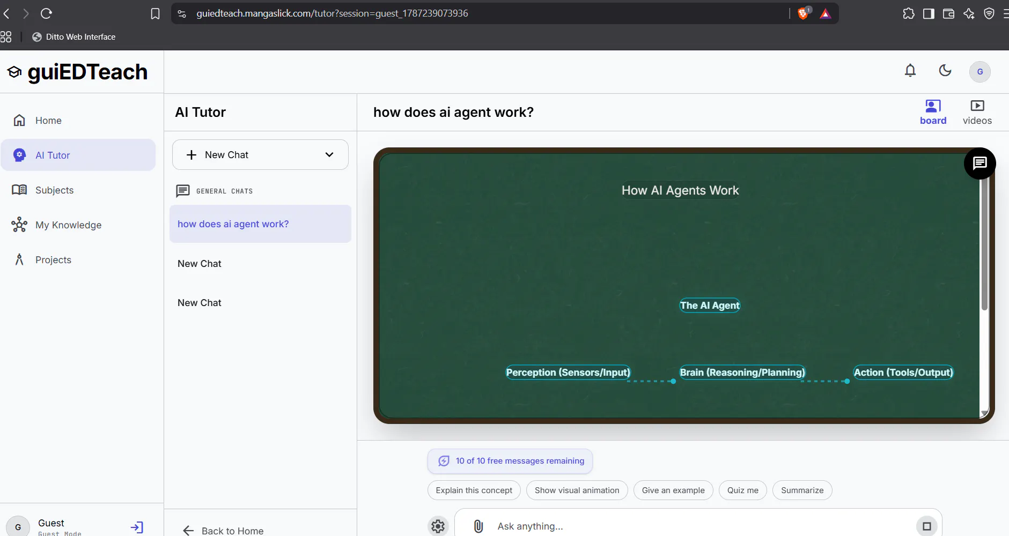The height and width of the screenshot is (536, 1009).
Task: Click 'Give an example' suggestion
Action: pos(673,490)
